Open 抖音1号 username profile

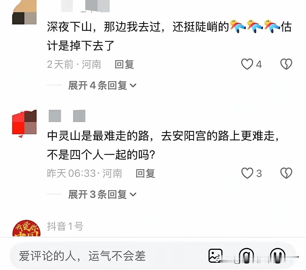(x=65, y=226)
